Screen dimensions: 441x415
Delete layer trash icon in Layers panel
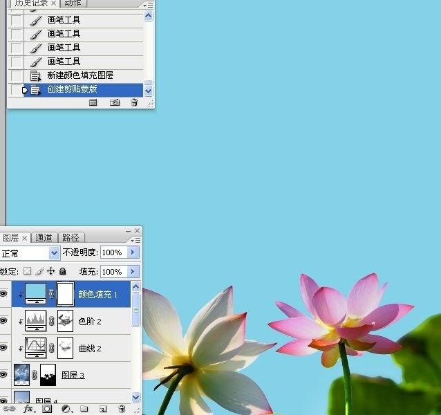[122, 409]
